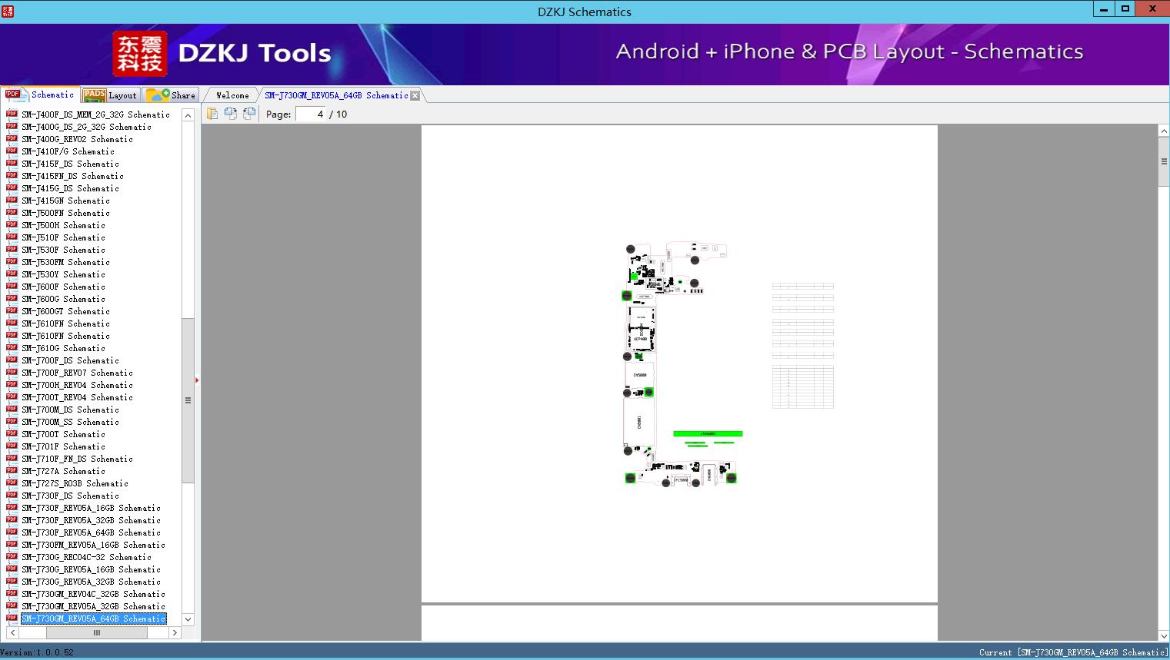Click the document view scrollbar thumb
This screenshot has height=660, width=1170.
click(1164, 161)
